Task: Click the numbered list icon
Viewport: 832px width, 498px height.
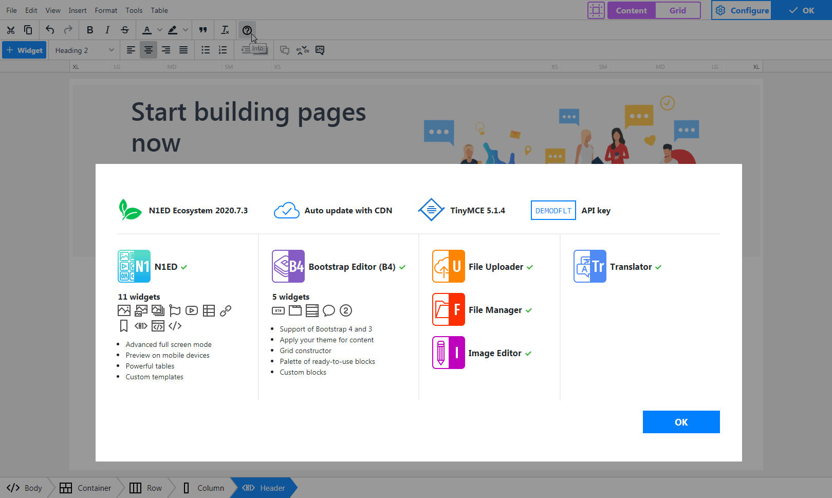Action: tap(223, 50)
